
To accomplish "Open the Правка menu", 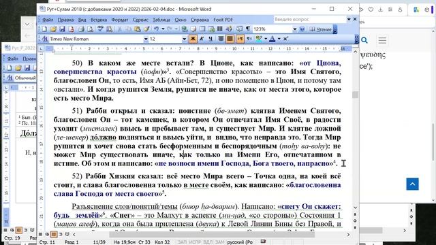I will coord(65,20).
